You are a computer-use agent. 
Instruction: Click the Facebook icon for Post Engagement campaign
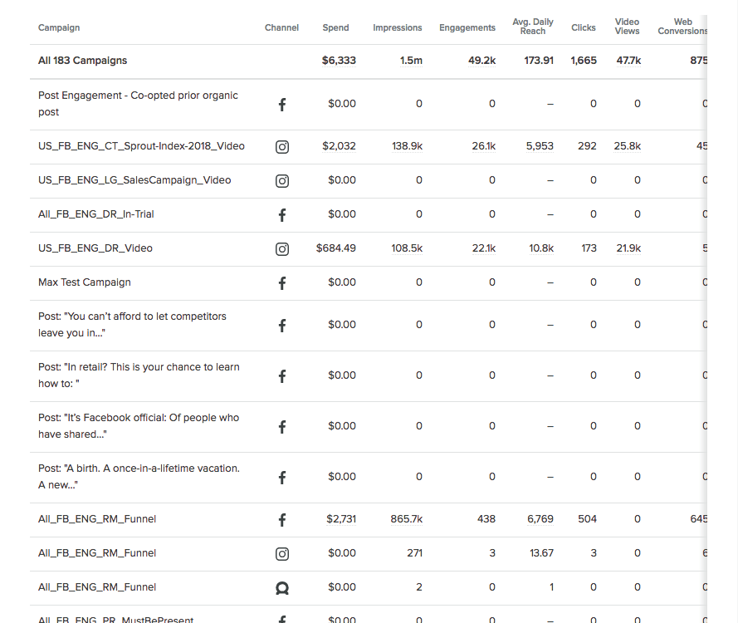(282, 105)
